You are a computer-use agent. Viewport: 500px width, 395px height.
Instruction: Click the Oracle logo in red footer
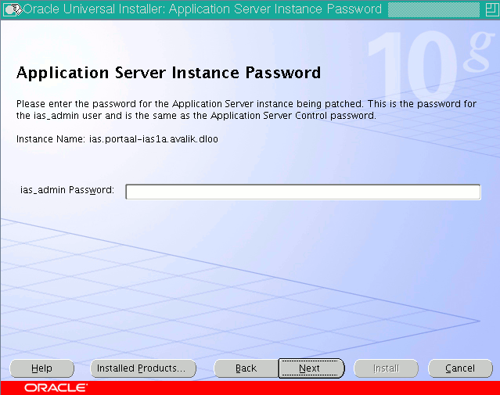pyautogui.click(x=56, y=388)
